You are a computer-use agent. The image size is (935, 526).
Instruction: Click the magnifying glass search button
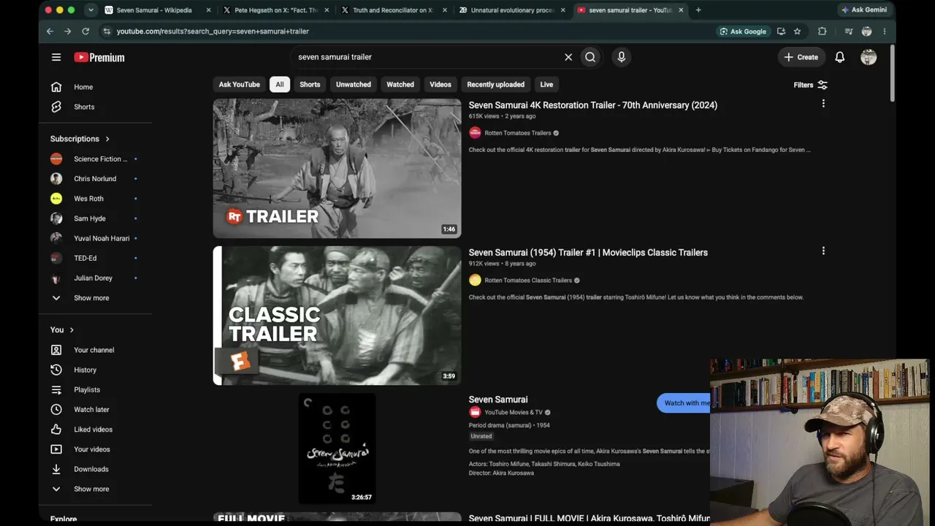[590, 57]
